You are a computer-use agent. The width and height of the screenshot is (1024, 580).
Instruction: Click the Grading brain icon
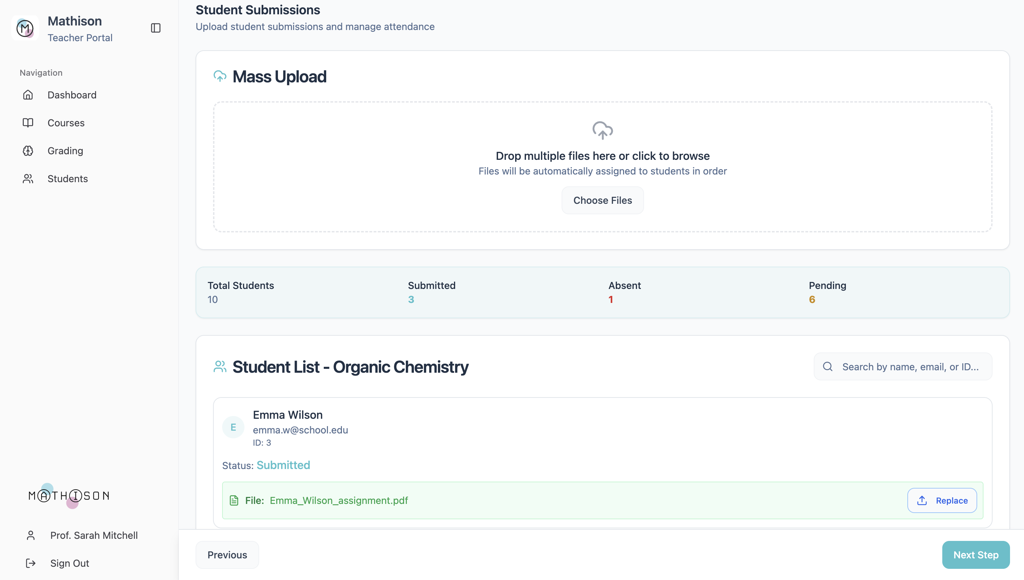(x=28, y=150)
